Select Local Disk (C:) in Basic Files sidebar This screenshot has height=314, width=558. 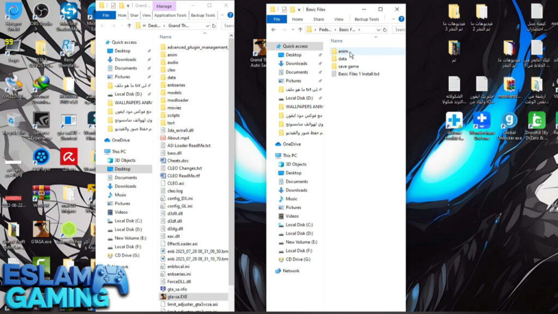299,225
